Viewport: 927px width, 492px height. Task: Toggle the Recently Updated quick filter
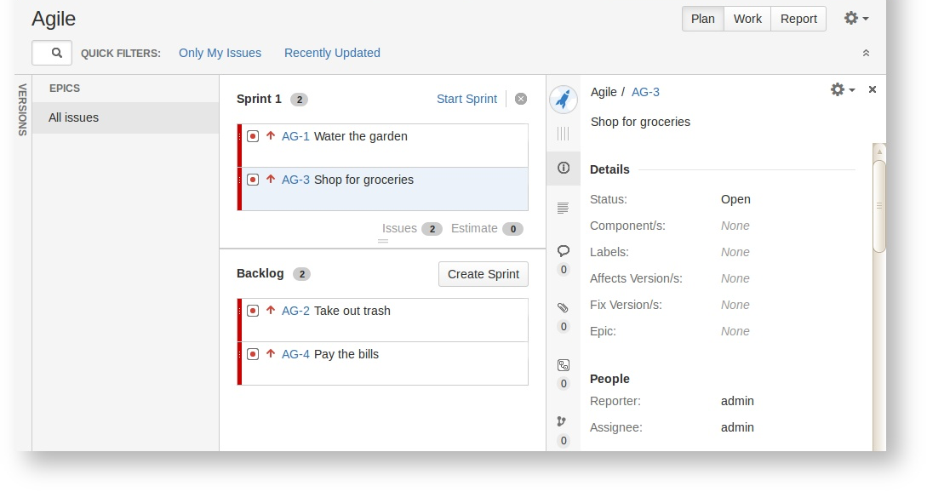tap(332, 53)
